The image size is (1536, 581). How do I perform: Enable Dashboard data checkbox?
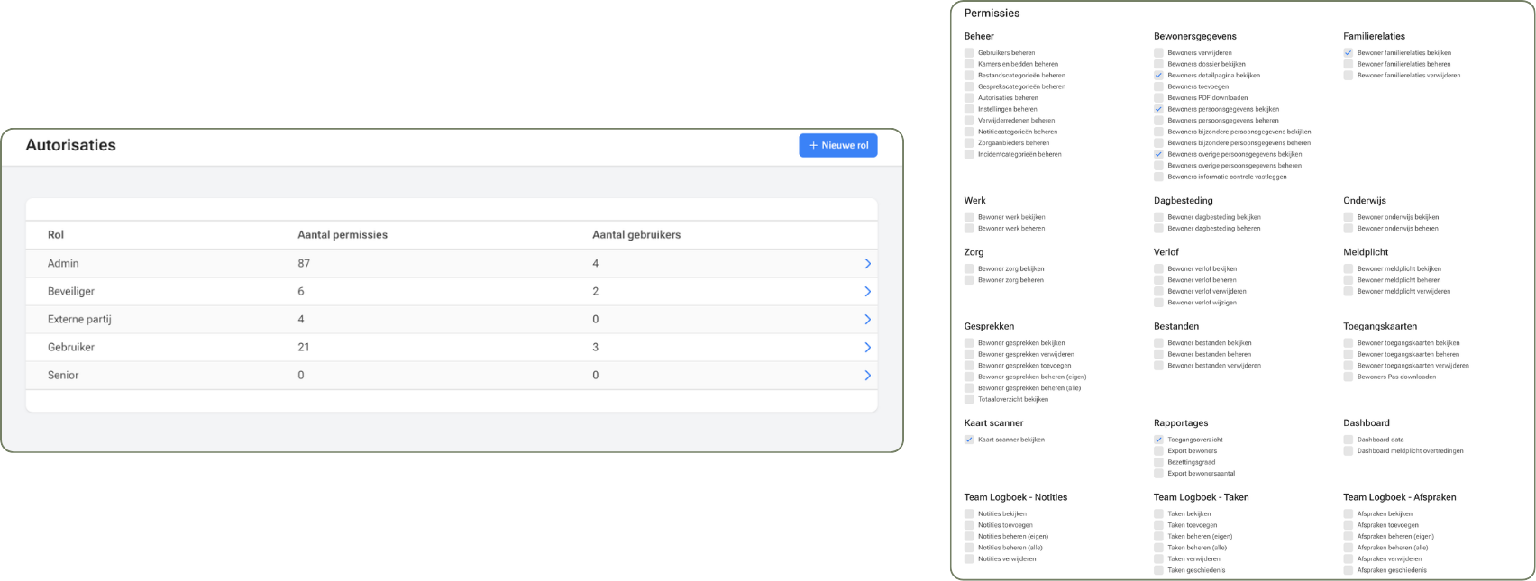click(x=1349, y=440)
